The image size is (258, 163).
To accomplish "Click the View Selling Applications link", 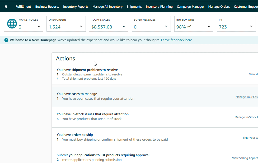I will (x=245, y=158).
